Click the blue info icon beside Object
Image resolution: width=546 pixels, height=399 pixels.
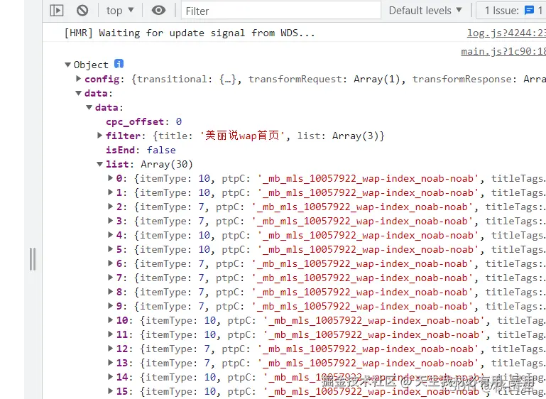tap(119, 64)
